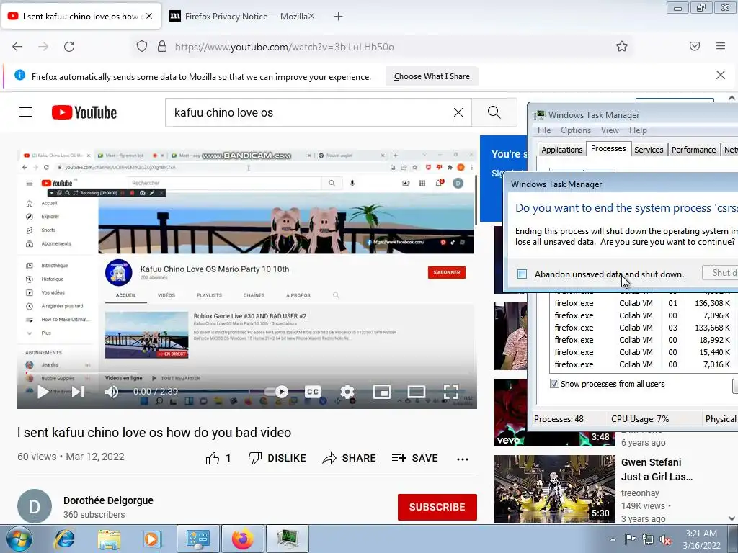
Task: Open the Windows Start button
Action: click(x=19, y=539)
